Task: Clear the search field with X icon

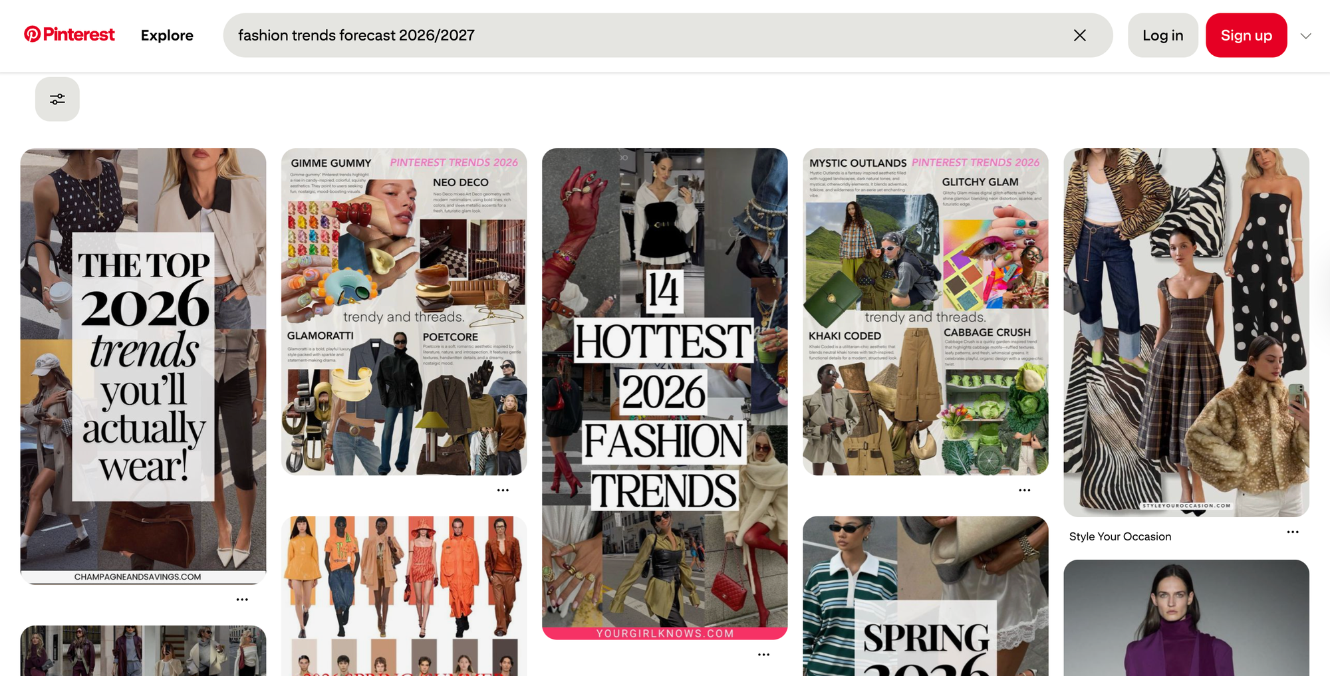Action: point(1079,35)
